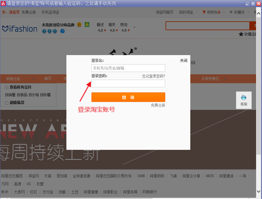Click the 忘记登录密码? link
The height and width of the screenshot is (199, 262).
click(153, 76)
